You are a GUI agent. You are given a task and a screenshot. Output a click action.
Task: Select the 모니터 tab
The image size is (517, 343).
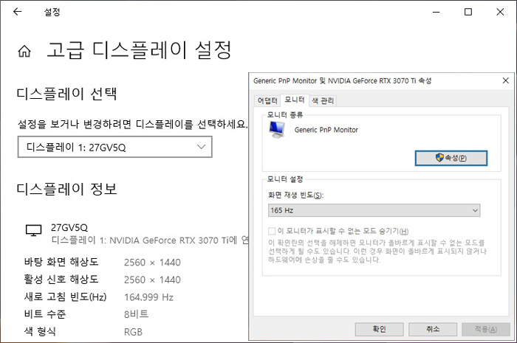295,100
